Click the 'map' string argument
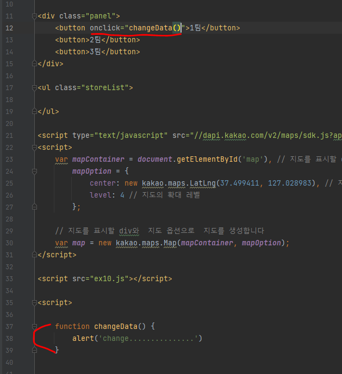Viewport: 342px width, 374px height. (253, 159)
